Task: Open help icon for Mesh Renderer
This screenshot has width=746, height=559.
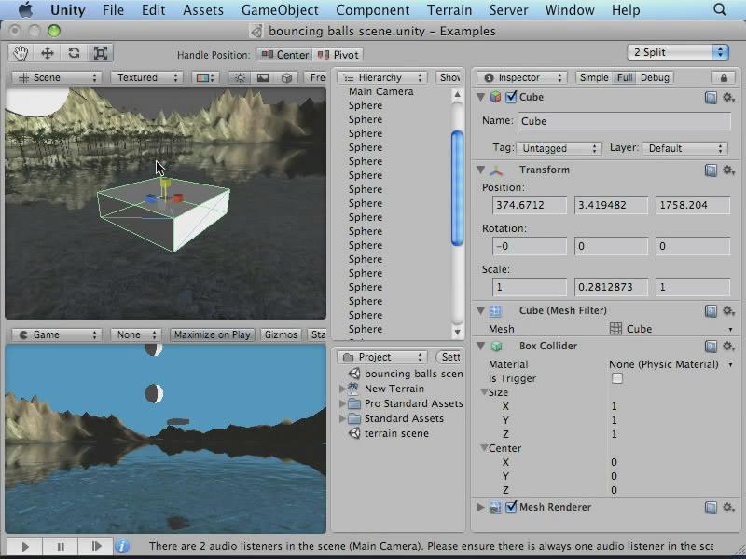Action: click(x=711, y=507)
